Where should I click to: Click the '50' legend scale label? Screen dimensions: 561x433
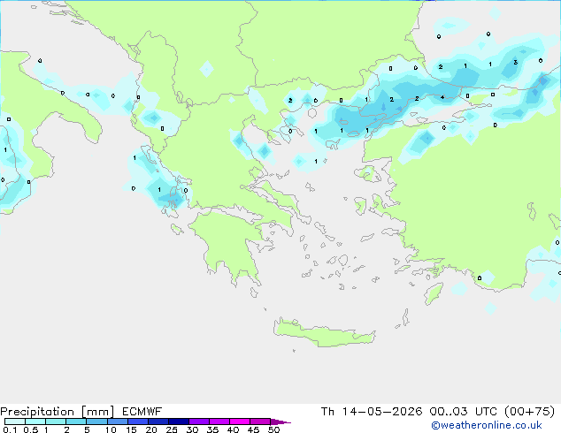tap(273, 429)
